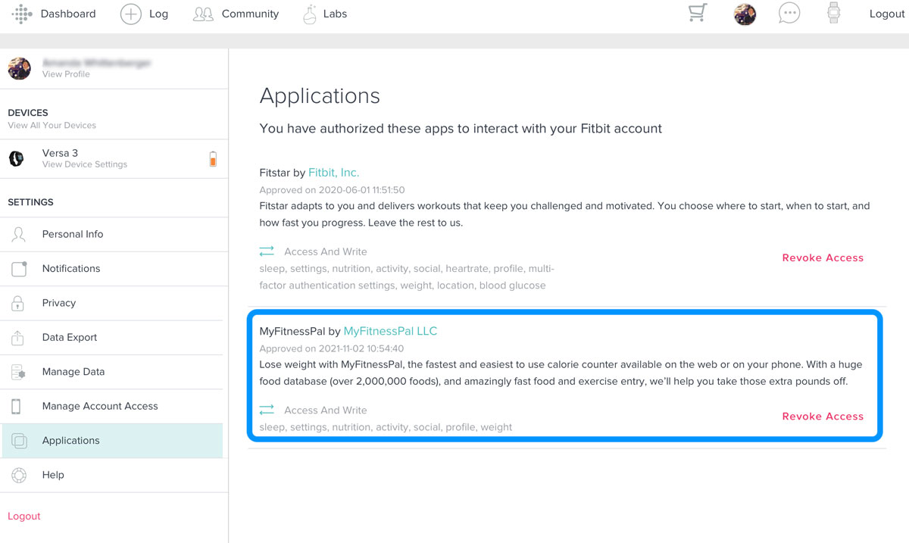The height and width of the screenshot is (543, 909).
Task: Select the Data Export icon
Action: click(18, 337)
